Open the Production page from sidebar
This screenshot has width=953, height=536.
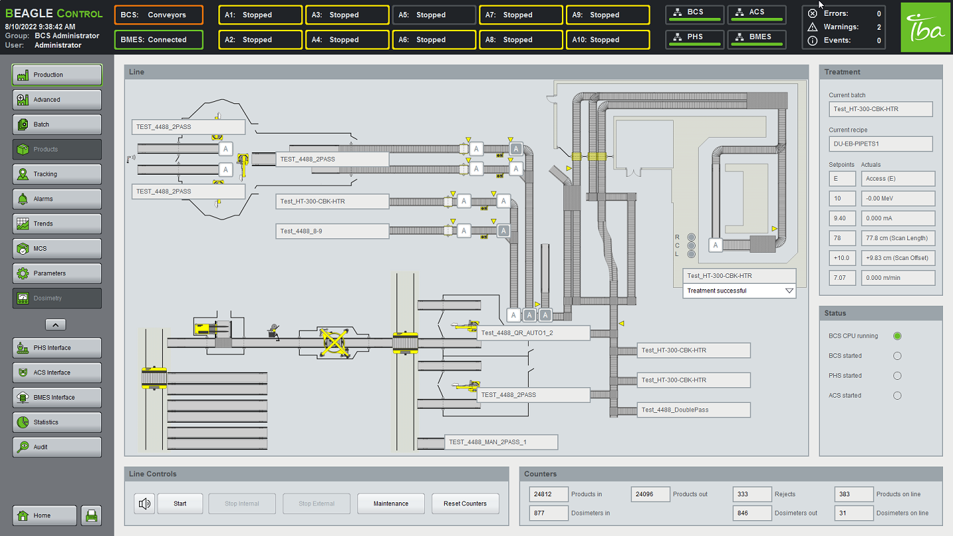pos(57,75)
